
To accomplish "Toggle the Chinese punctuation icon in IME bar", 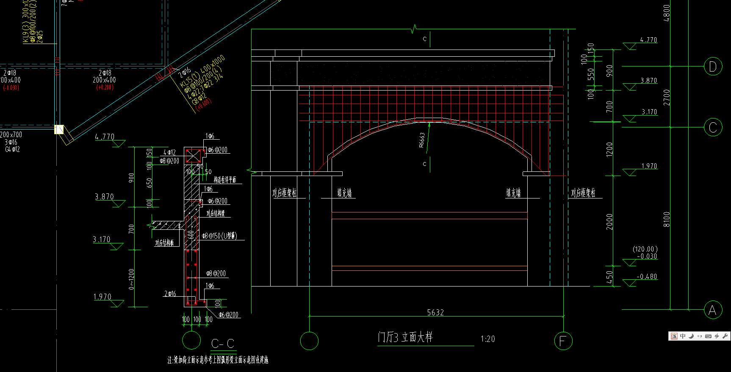I will point(700,336).
